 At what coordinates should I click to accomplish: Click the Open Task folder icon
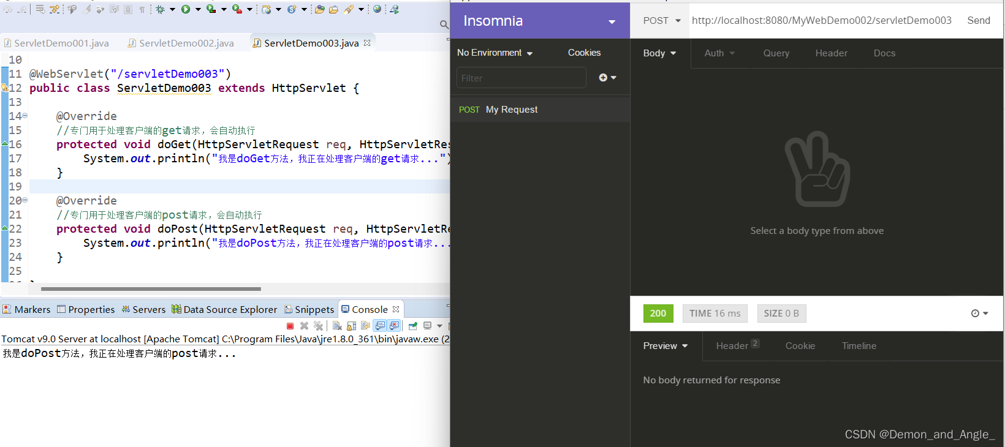click(333, 9)
